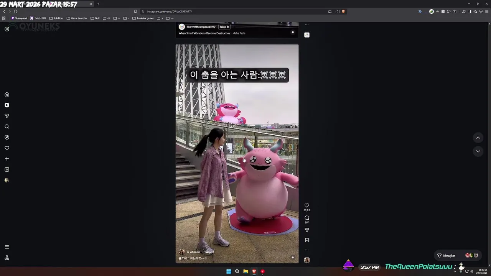The height and width of the screenshot is (276, 491).
Task: Open your profile from the sidebar avatar
Action: tap(7, 180)
